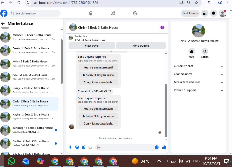232x167 pixels.
Task: Open Outlook from the taskbar
Action: pos(26,161)
